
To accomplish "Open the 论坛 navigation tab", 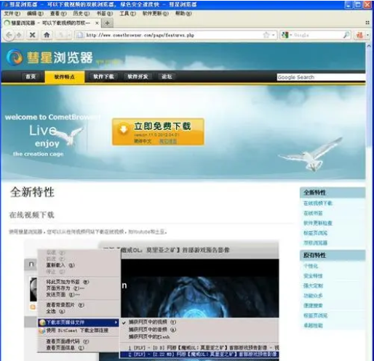I will (x=167, y=77).
